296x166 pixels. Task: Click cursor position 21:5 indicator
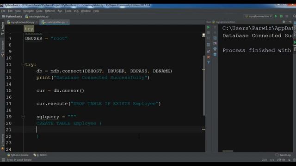point(264,160)
